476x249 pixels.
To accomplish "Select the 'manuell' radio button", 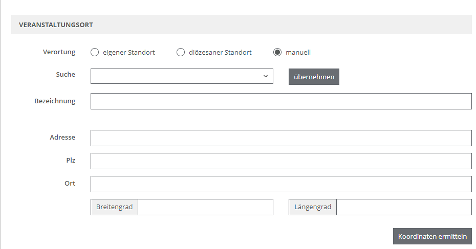I will pyautogui.click(x=277, y=52).
